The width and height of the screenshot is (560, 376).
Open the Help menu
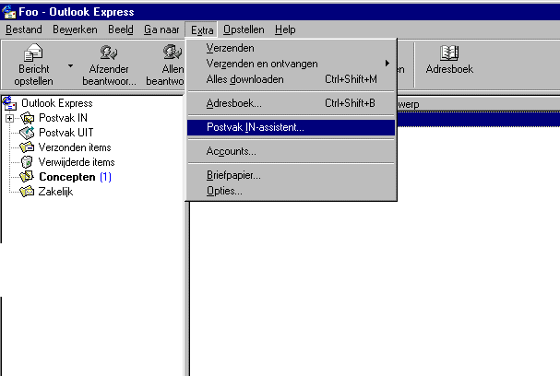285,29
